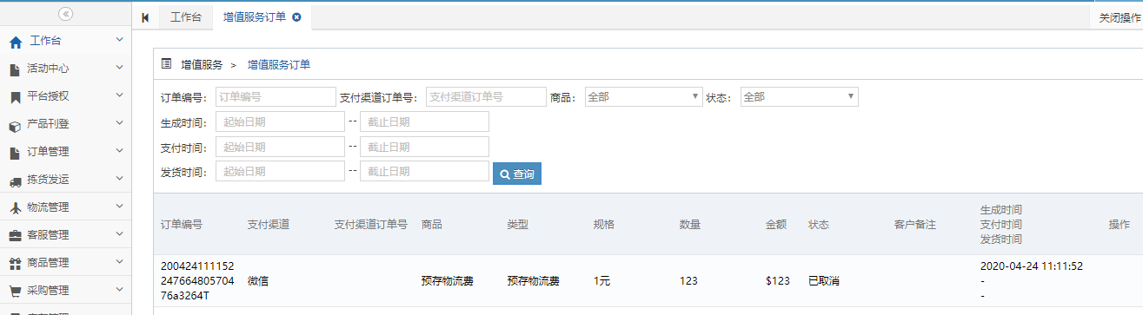Close the 增值服务订单 tab
Screen dimensions: 1143x315
tap(296, 17)
